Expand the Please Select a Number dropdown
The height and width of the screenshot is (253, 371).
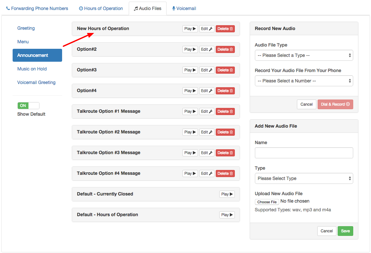[303, 81]
